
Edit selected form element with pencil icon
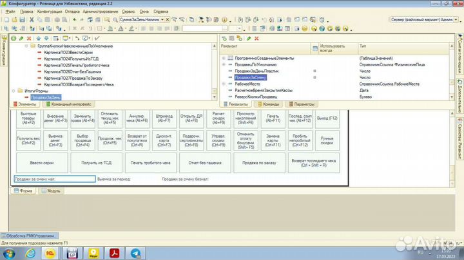point(21,39)
